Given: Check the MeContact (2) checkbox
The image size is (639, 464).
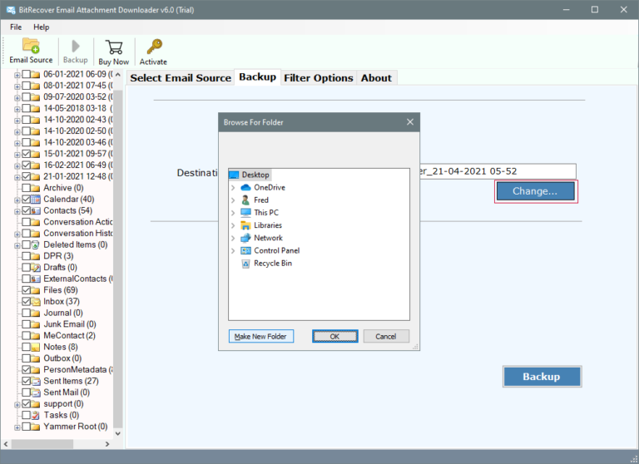Looking at the screenshot, I should point(26,336).
